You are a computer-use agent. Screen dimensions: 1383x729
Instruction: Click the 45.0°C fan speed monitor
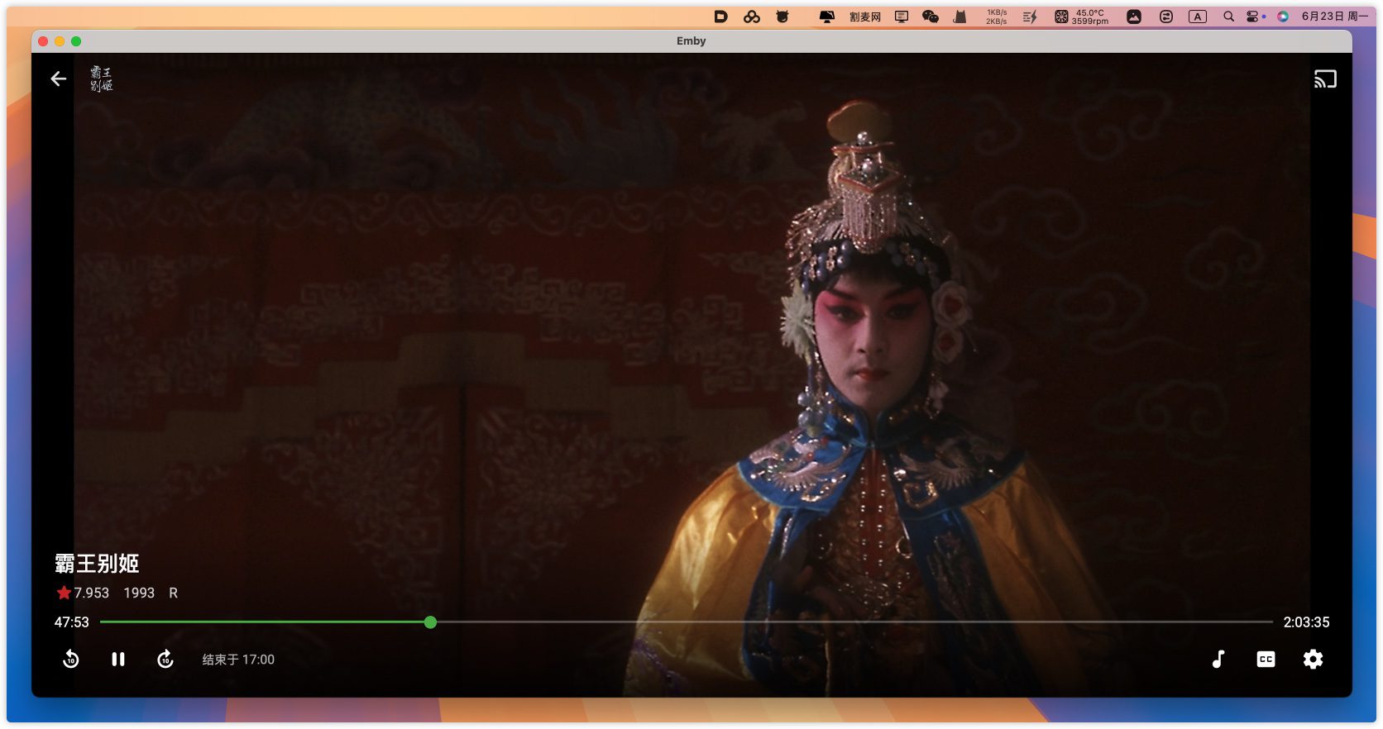point(1082,17)
